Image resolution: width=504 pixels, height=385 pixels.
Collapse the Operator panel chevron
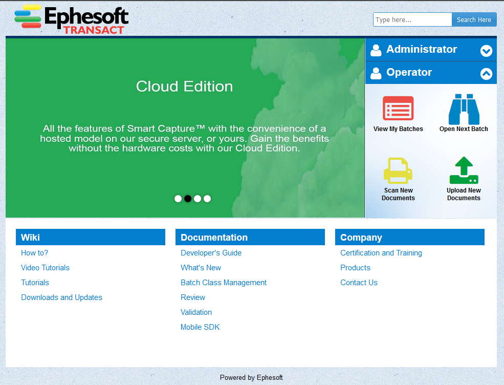click(486, 74)
